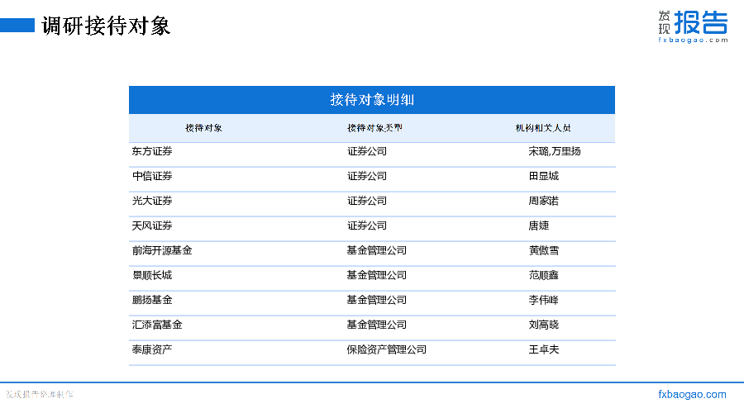Image resolution: width=744 pixels, height=413 pixels.
Task: Click 证券公司 in the 东方证券 row
Action: coord(367,151)
